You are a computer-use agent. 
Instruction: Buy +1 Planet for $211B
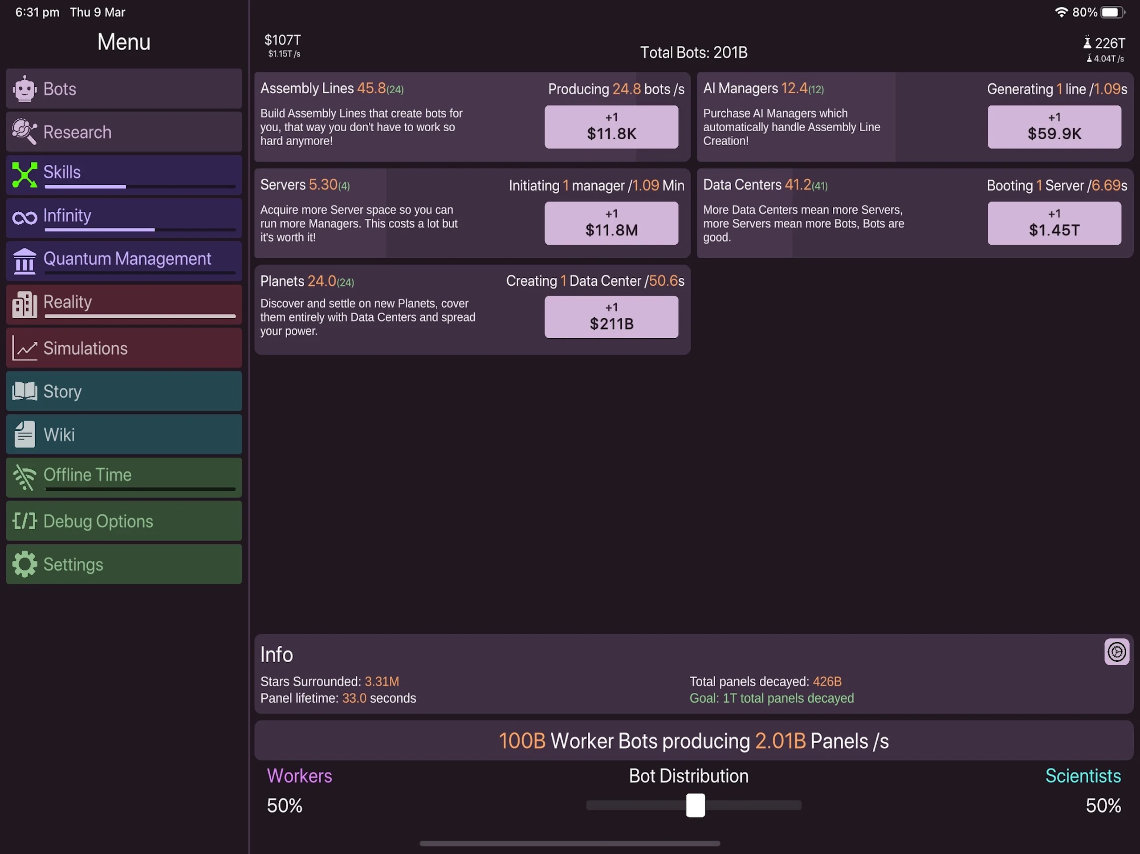[611, 317]
